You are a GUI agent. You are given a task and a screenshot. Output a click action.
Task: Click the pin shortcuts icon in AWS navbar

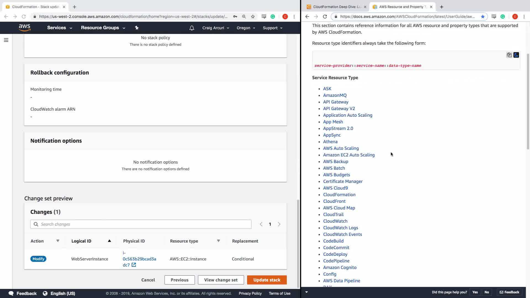pyautogui.click(x=137, y=28)
